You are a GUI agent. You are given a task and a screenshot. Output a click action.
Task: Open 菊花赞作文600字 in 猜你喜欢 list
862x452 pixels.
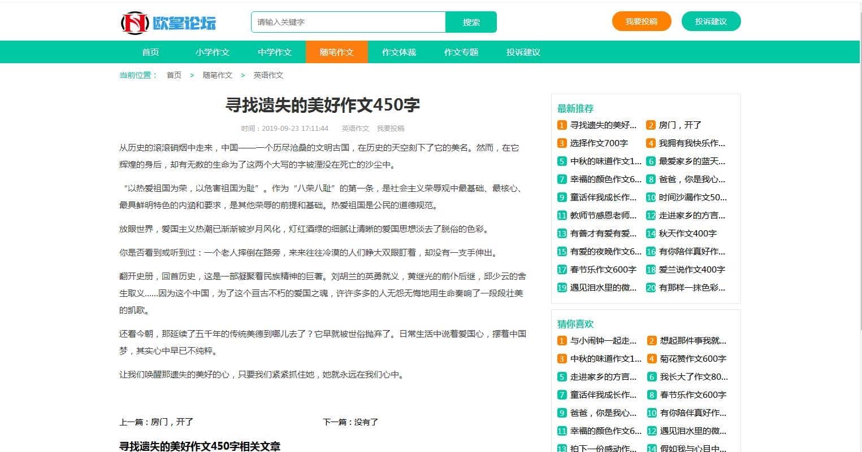693,359
